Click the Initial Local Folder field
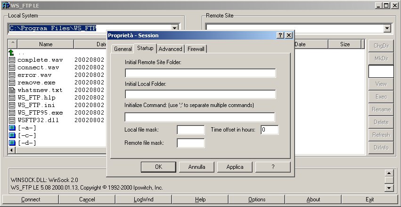401x207 pixels. pyautogui.click(x=201, y=94)
